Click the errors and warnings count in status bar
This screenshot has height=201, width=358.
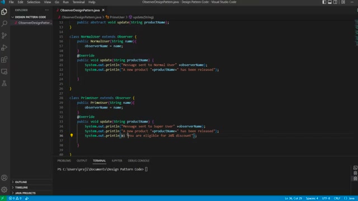(x=15, y=198)
